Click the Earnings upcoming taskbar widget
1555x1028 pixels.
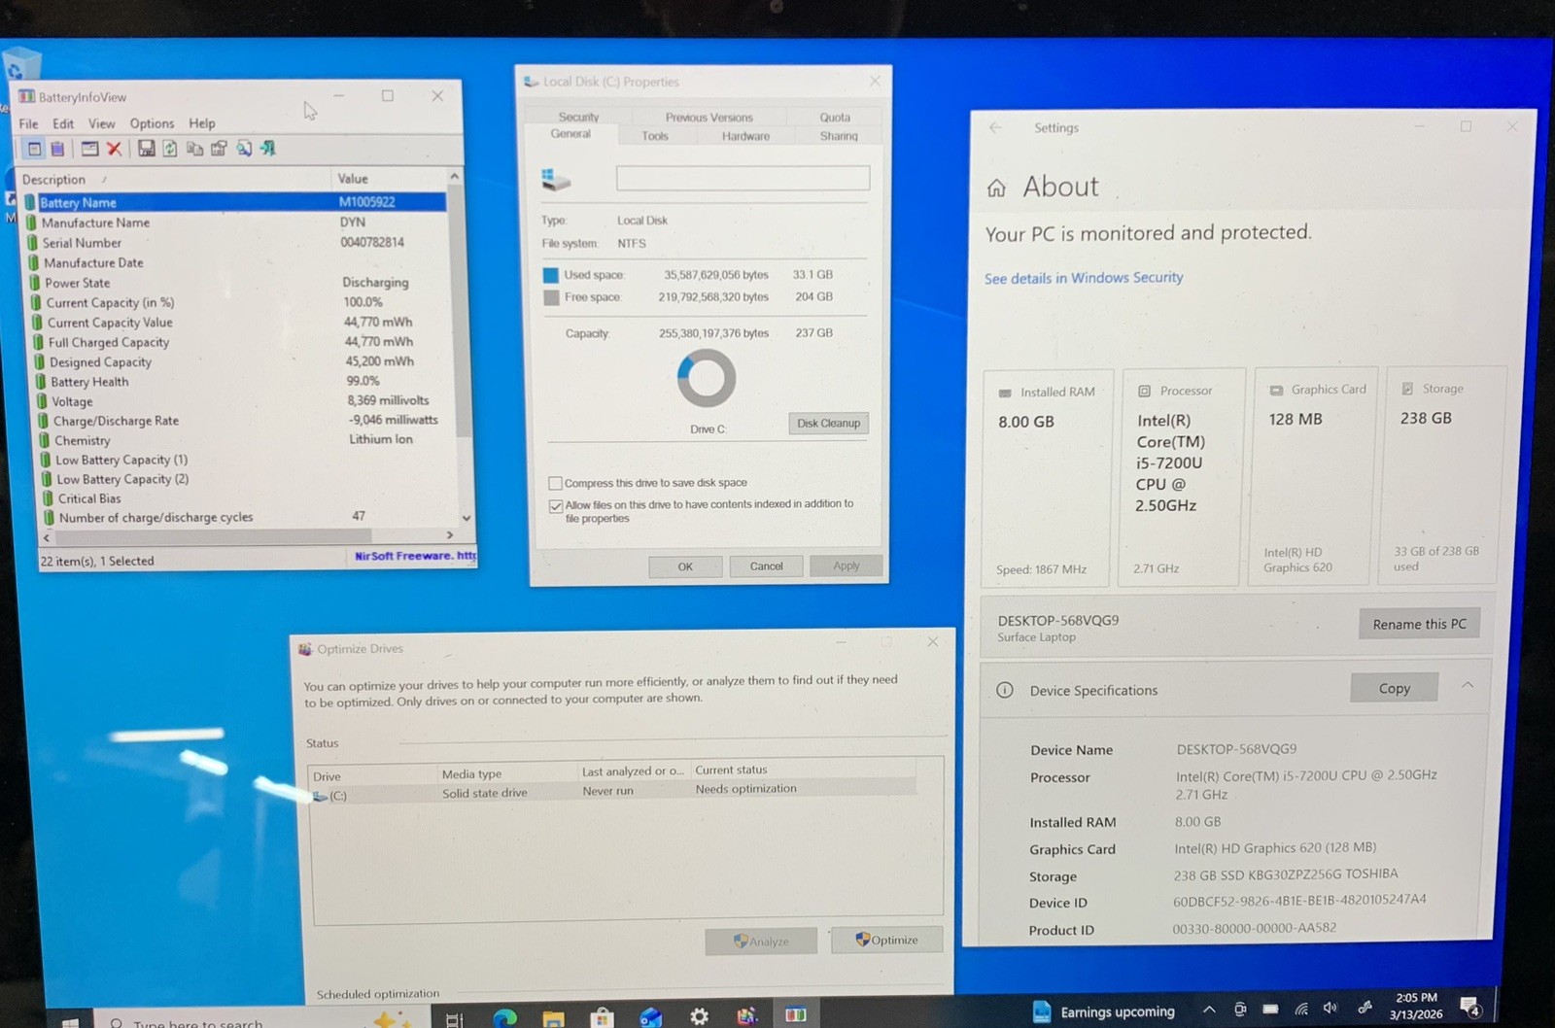1103,1011
